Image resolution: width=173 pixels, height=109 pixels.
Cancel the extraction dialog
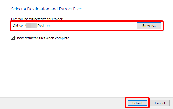[160, 103]
